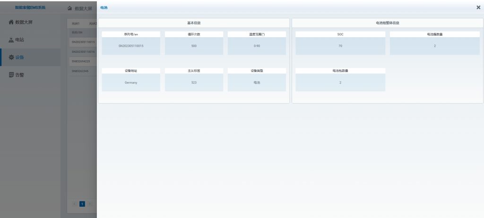484x218 pixels.
Task: Click the 设备 gear icon in sidebar
Action: point(11,57)
